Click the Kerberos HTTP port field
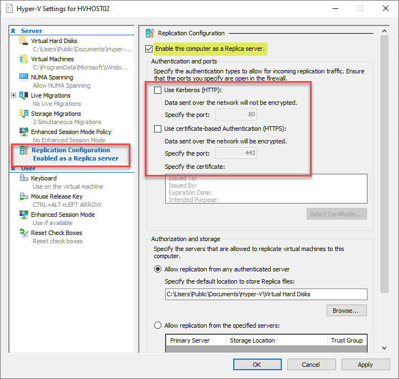399x379 pixels. [x=236, y=114]
